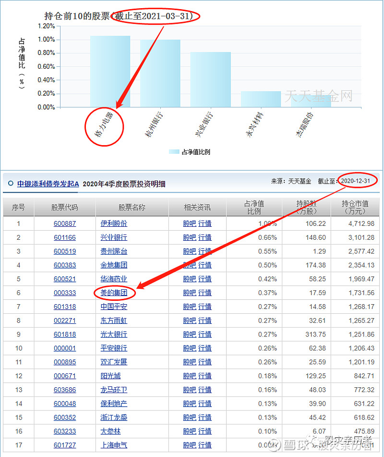Toggle the 占净值比例 chart legend swatch
This screenshot has height=457, width=384.
click(174, 151)
